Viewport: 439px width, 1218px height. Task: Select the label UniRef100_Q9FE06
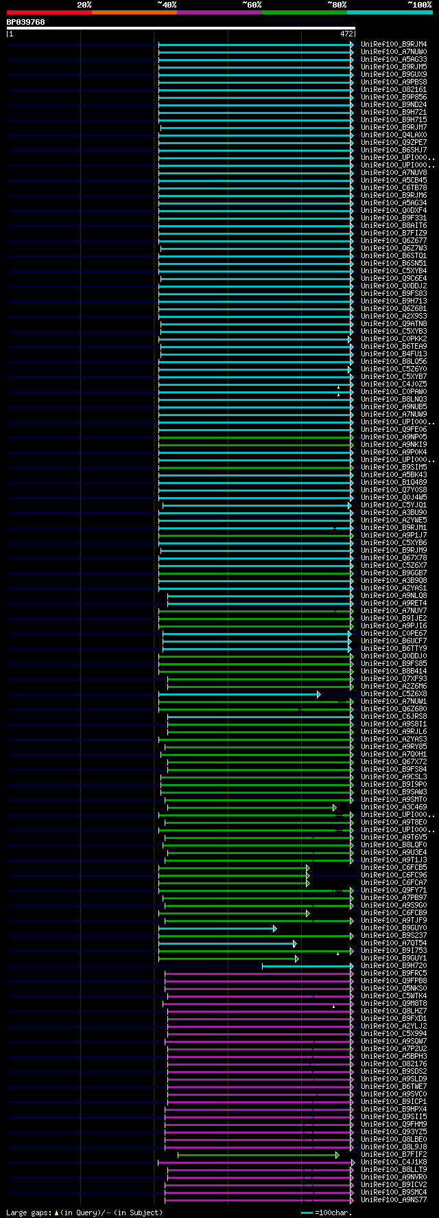[x=394, y=429]
